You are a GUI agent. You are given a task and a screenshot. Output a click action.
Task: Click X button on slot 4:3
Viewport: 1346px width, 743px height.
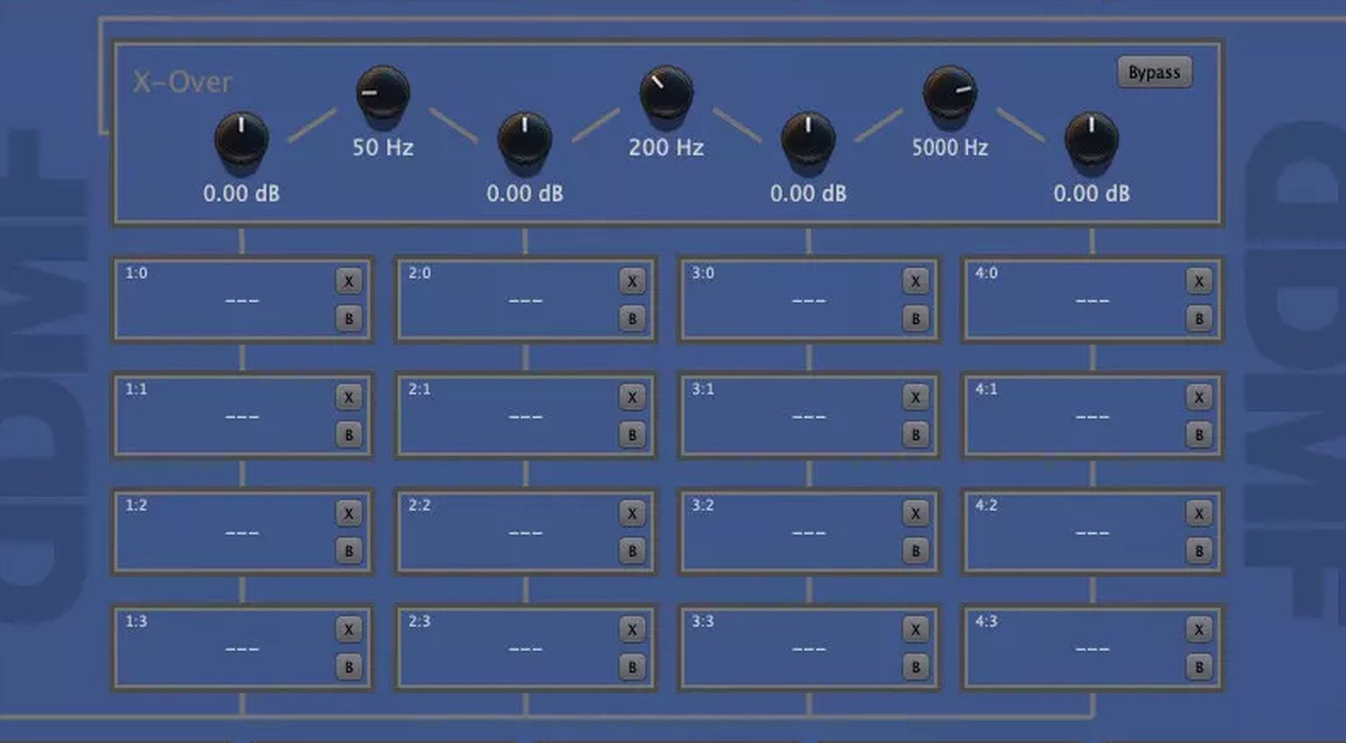coord(1199,630)
